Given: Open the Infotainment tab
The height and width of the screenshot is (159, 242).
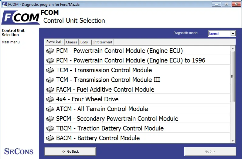Looking at the screenshot, I should pos(103,42).
